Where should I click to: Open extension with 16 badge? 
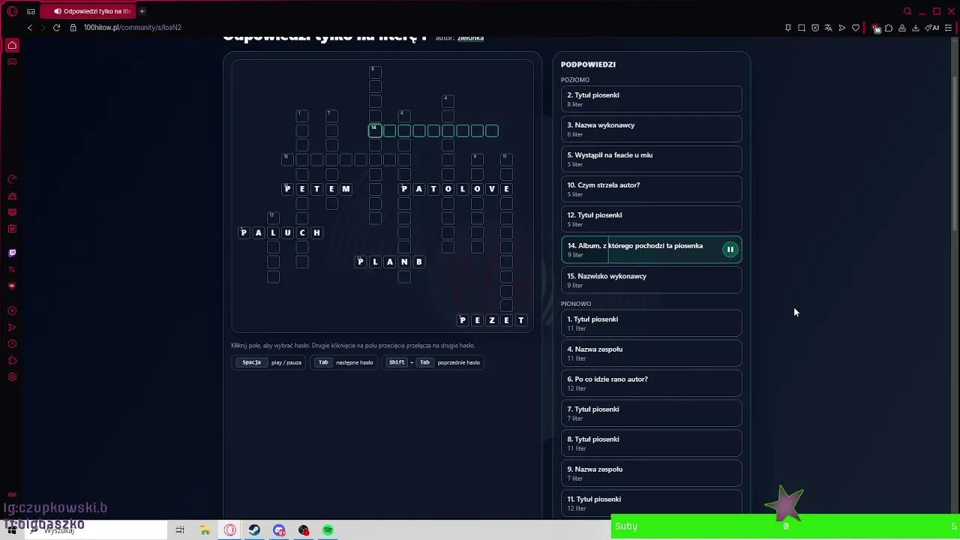click(x=876, y=28)
